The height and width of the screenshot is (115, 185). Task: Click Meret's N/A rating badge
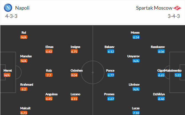[x=7, y=75]
